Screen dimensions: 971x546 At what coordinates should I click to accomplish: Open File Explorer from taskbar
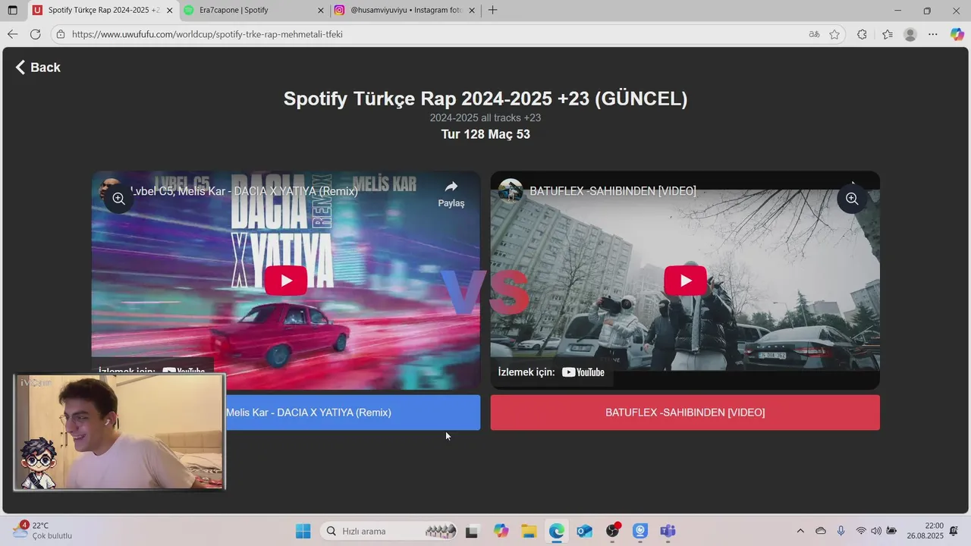pos(529,531)
